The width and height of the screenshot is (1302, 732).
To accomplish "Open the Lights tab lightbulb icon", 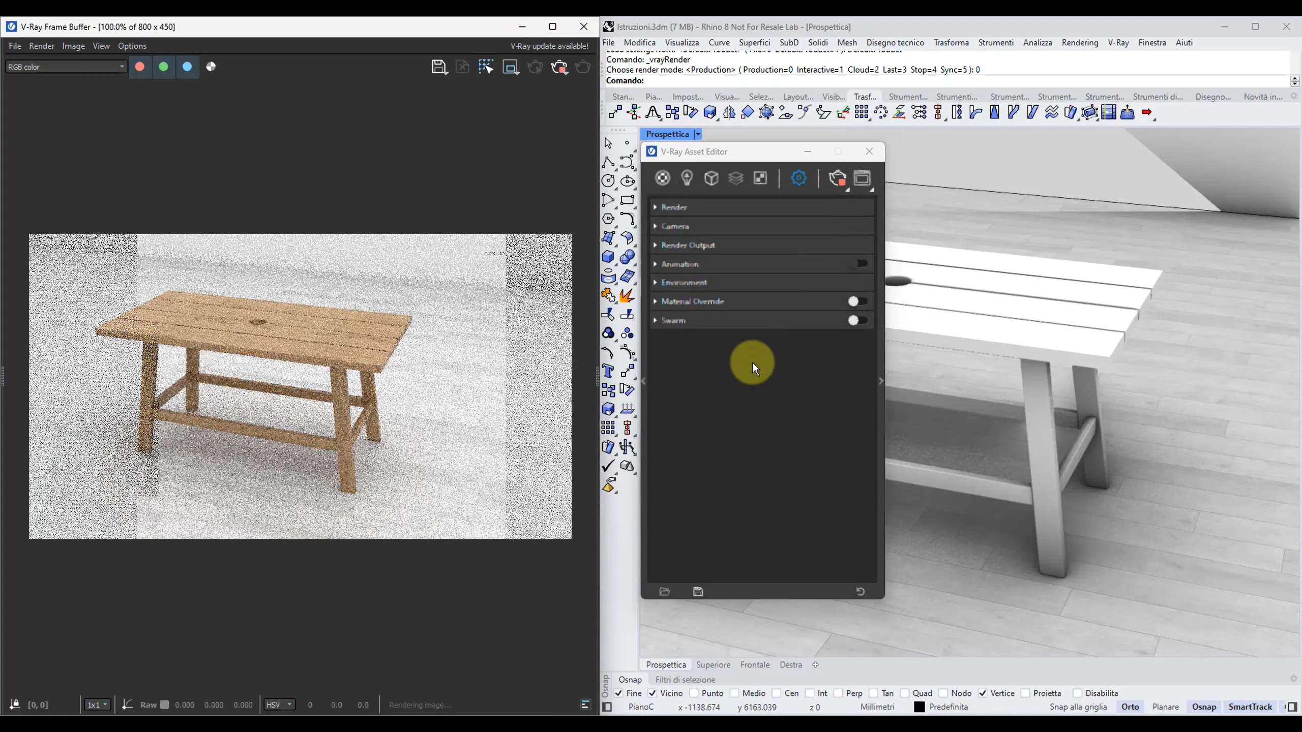I will coord(687,178).
